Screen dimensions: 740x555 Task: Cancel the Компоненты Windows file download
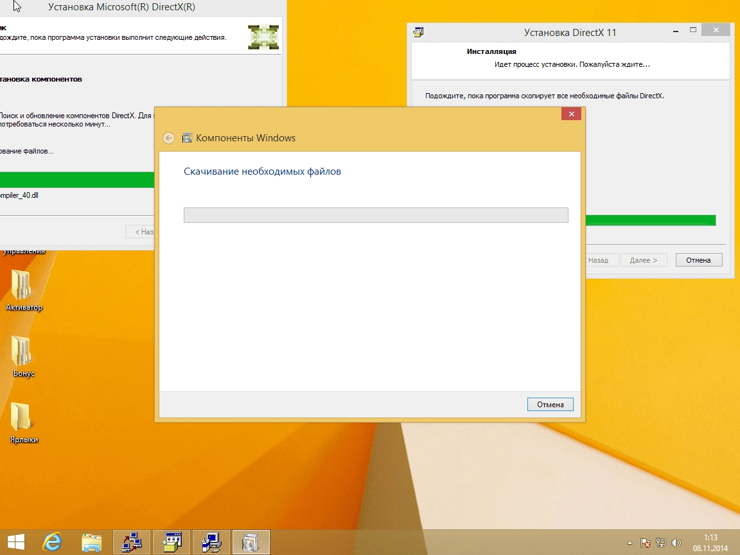tap(551, 405)
